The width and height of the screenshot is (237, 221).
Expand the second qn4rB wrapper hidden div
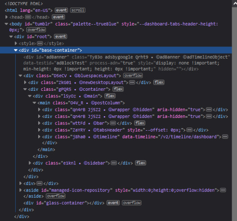coord(39,116)
